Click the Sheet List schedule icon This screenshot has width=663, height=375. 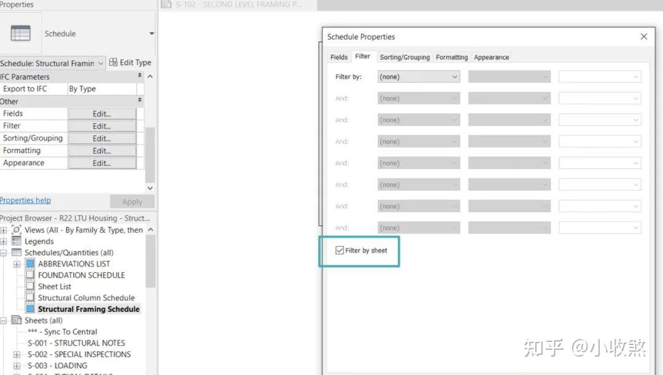click(29, 286)
